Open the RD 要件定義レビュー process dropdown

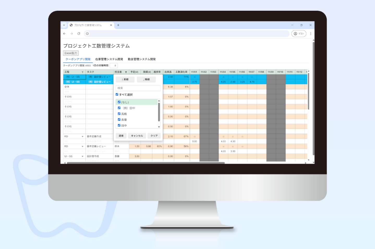tap(83, 146)
